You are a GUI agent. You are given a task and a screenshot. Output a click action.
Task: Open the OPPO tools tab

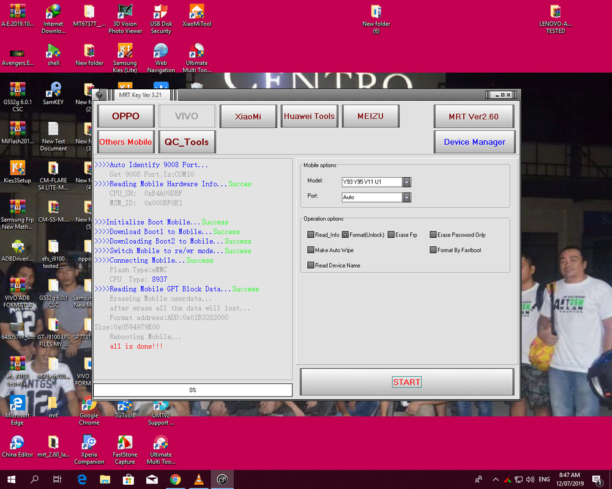(125, 116)
